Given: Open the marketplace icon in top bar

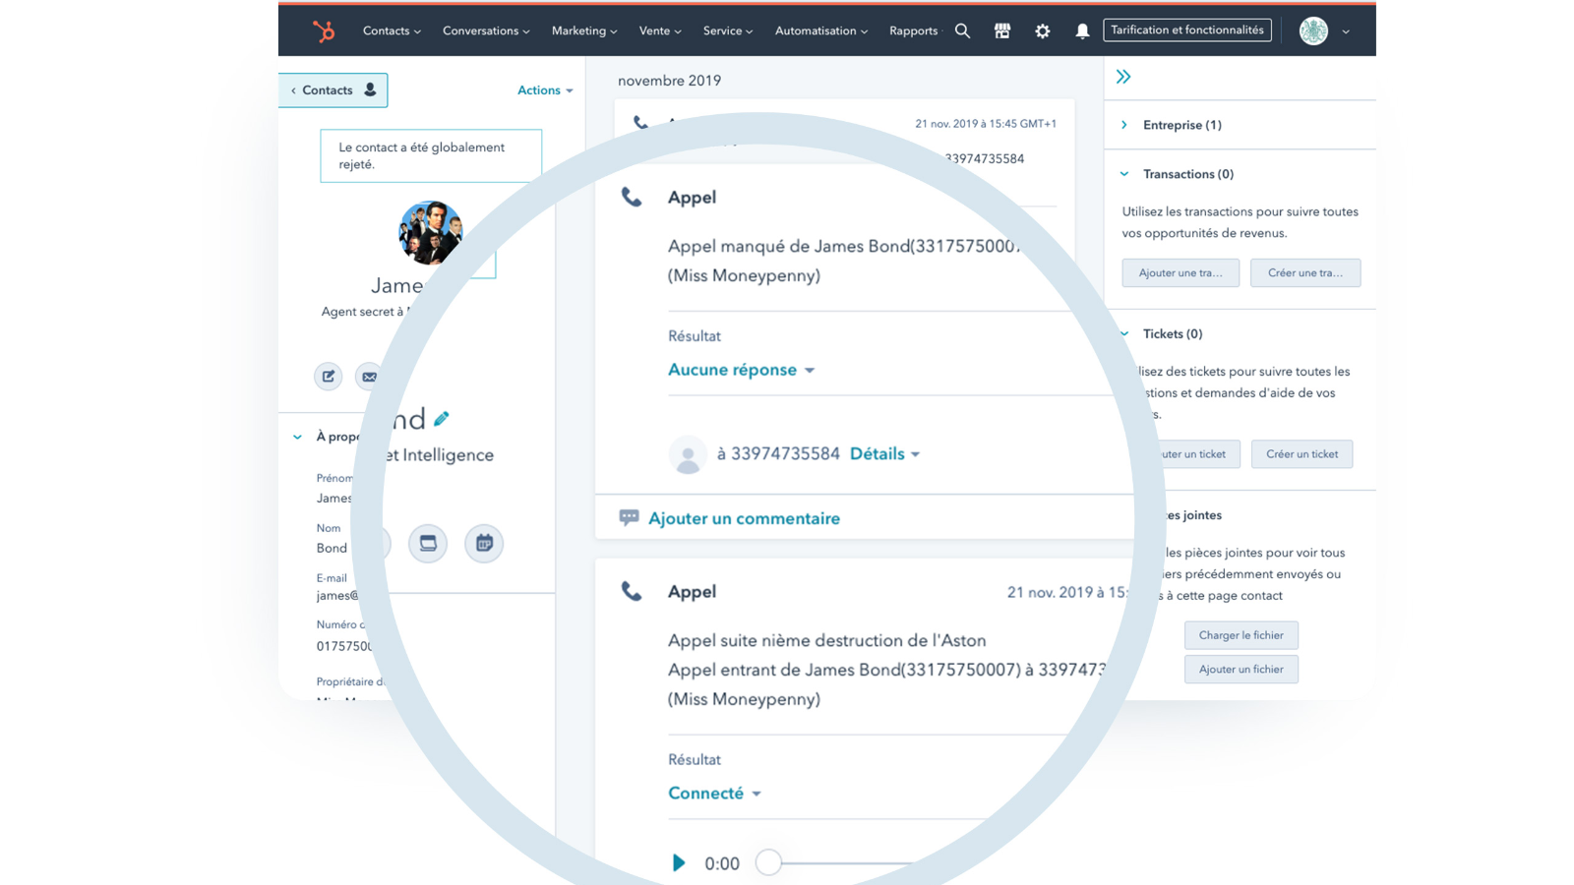Looking at the screenshot, I should pyautogui.click(x=1002, y=31).
